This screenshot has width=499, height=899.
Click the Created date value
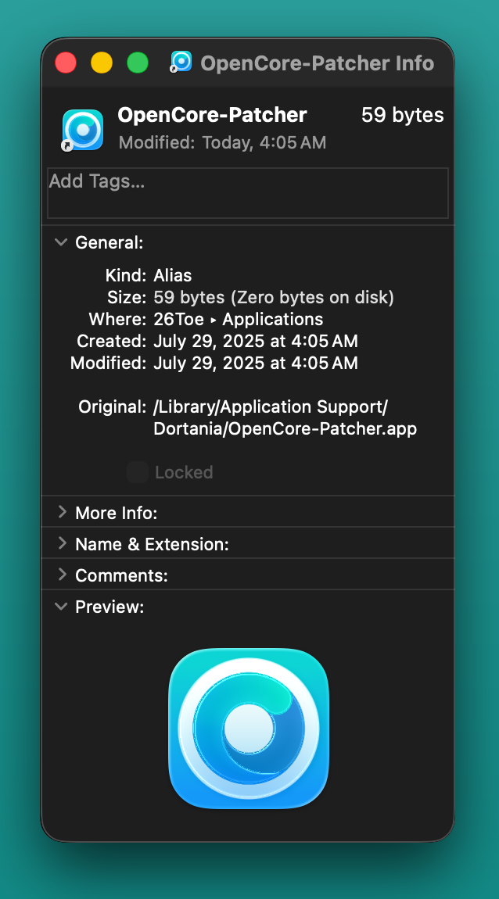tap(256, 341)
